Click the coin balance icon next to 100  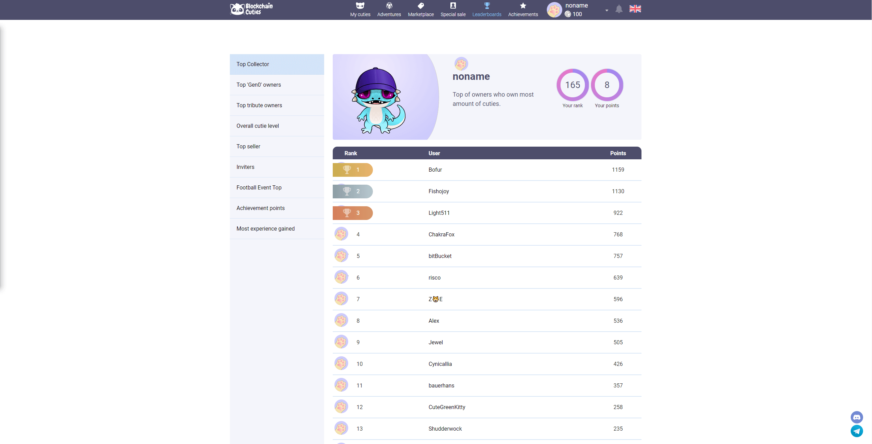coord(568,14)
